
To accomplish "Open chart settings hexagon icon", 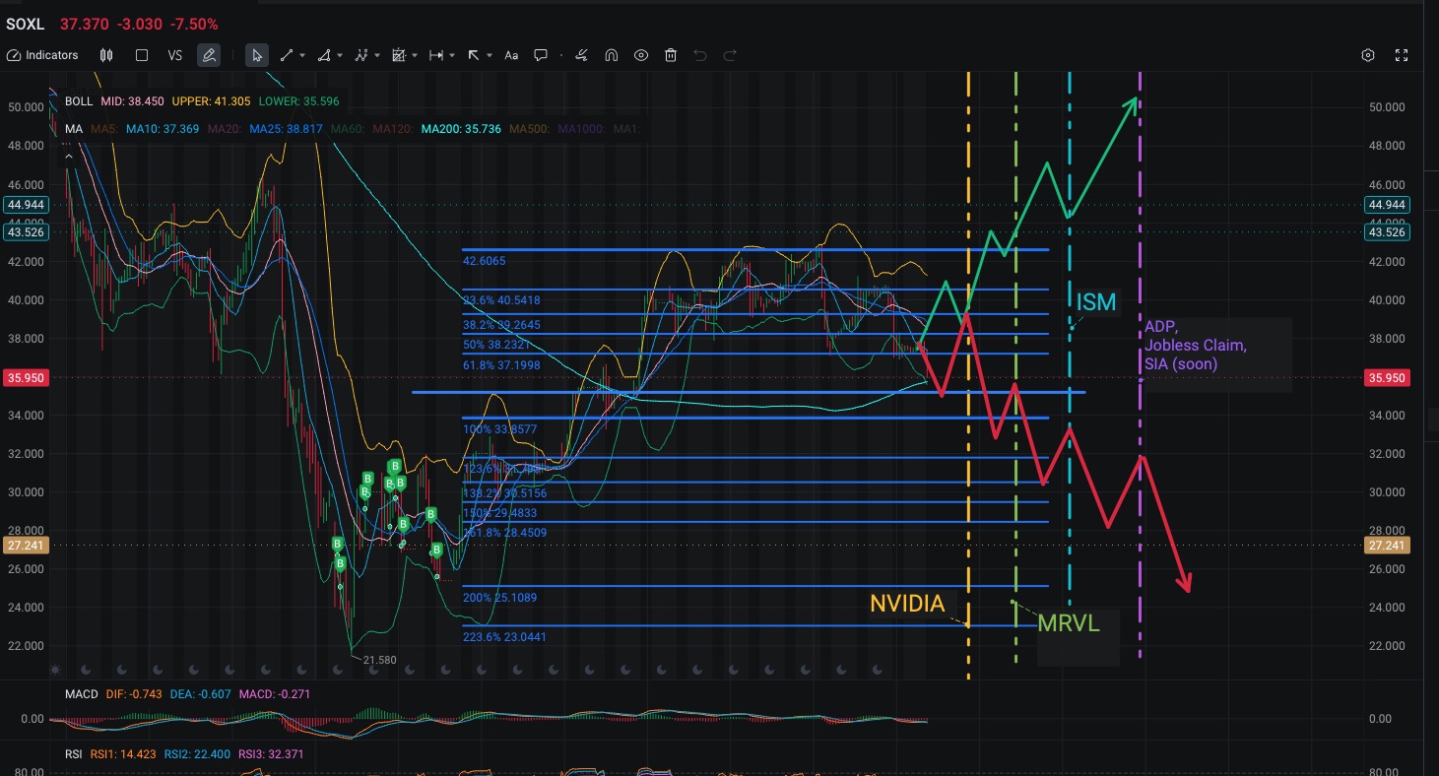I will 1367,55.
